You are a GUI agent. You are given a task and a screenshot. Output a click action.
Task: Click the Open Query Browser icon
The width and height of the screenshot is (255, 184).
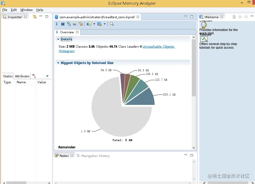click(99, 24)
